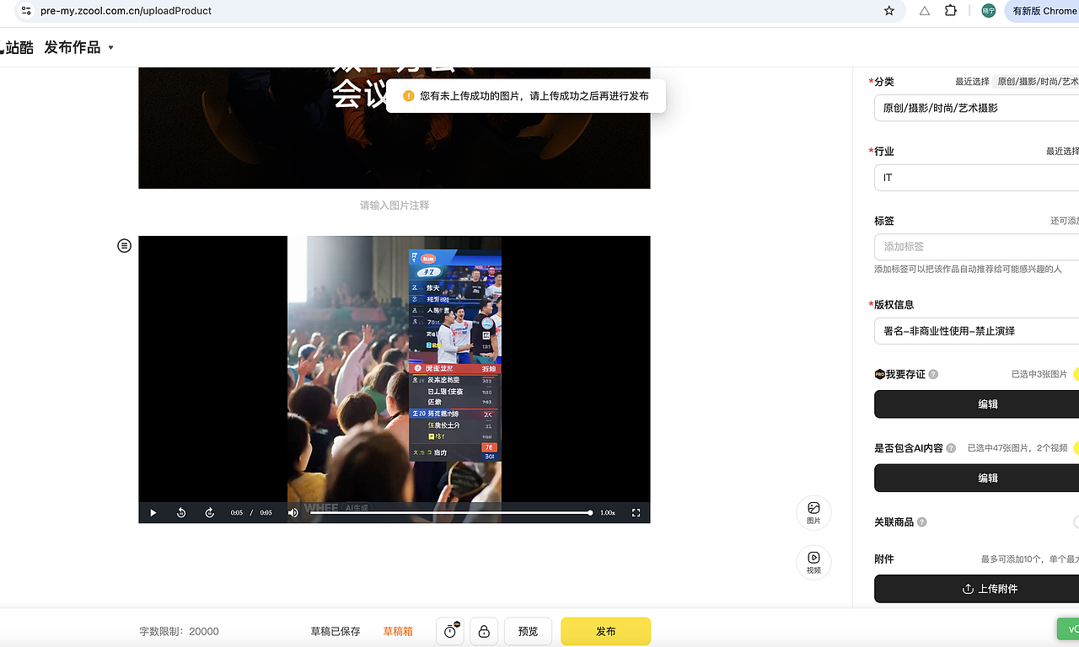Click the warning icon in the upload toast
The image size is (1079, 647).
(409, 96)
